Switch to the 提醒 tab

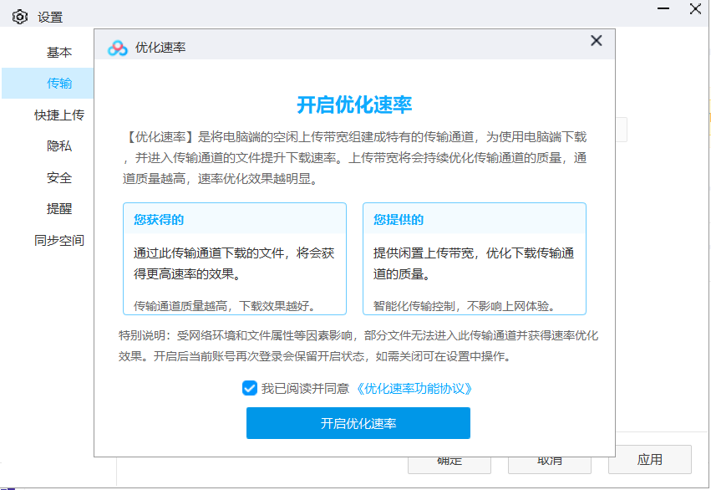click(x=59, y=208)
